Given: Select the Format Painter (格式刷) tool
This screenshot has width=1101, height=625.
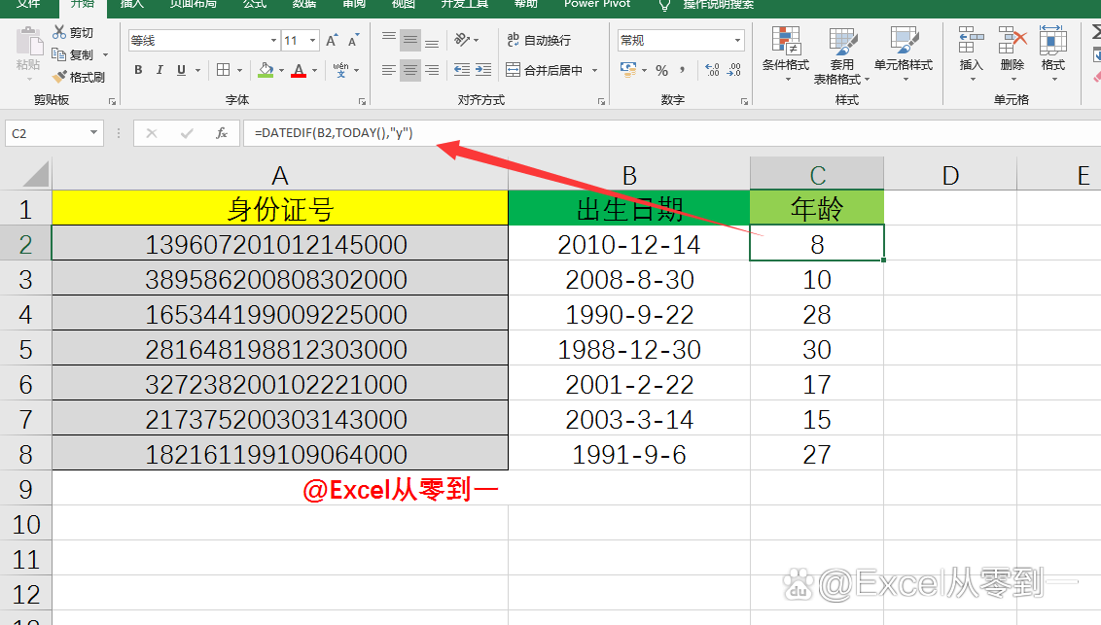Looking at the screenshot, I should [x=80, y=77].
